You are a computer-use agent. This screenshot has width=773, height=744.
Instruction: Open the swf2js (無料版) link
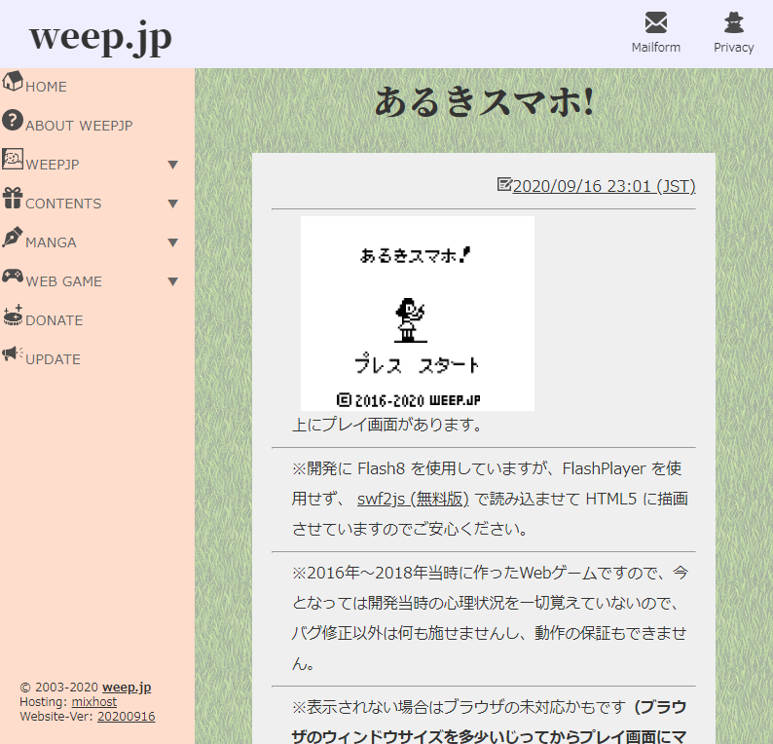tap(413, 499)
